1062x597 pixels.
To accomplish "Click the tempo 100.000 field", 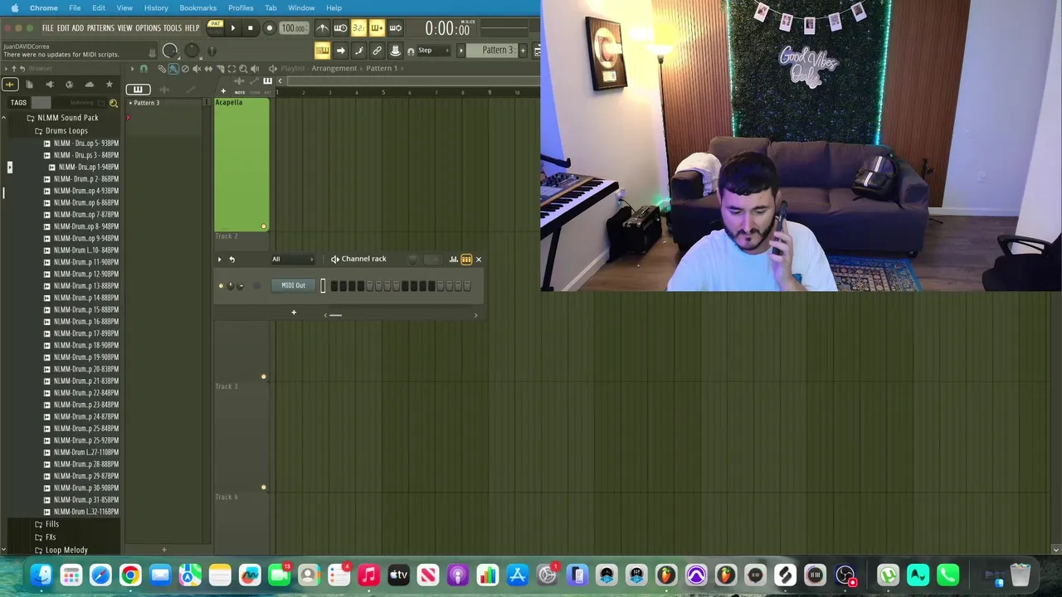I will tap(295, 28).
